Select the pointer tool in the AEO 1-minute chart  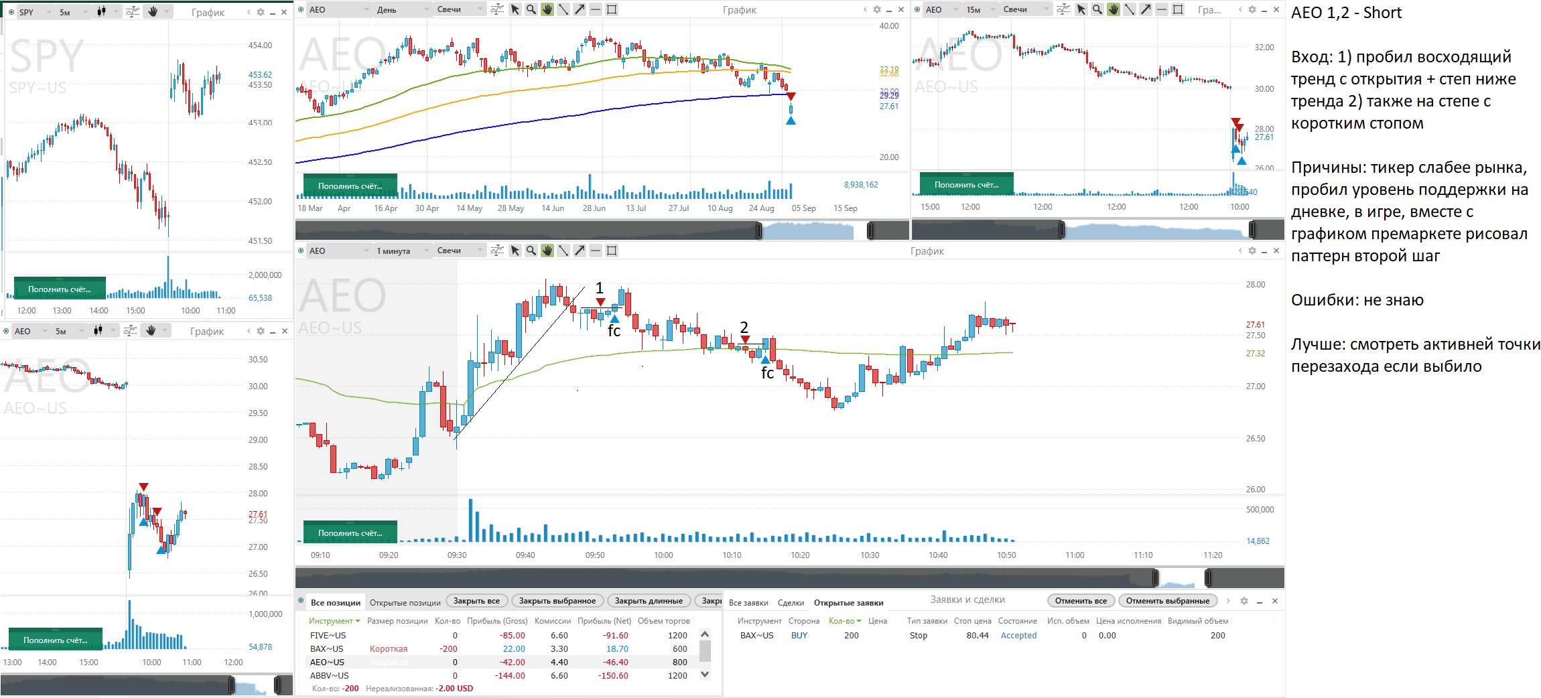515,251
